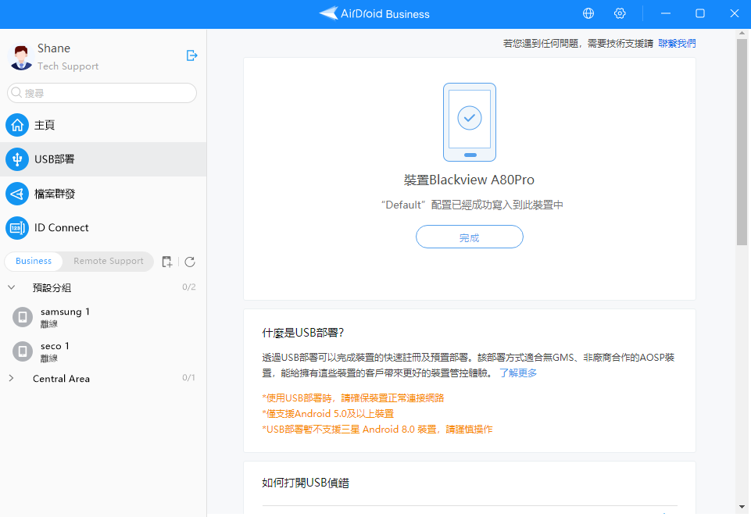Click samsung 1 device icon
The image size is (751, 517).
point(23,317)
